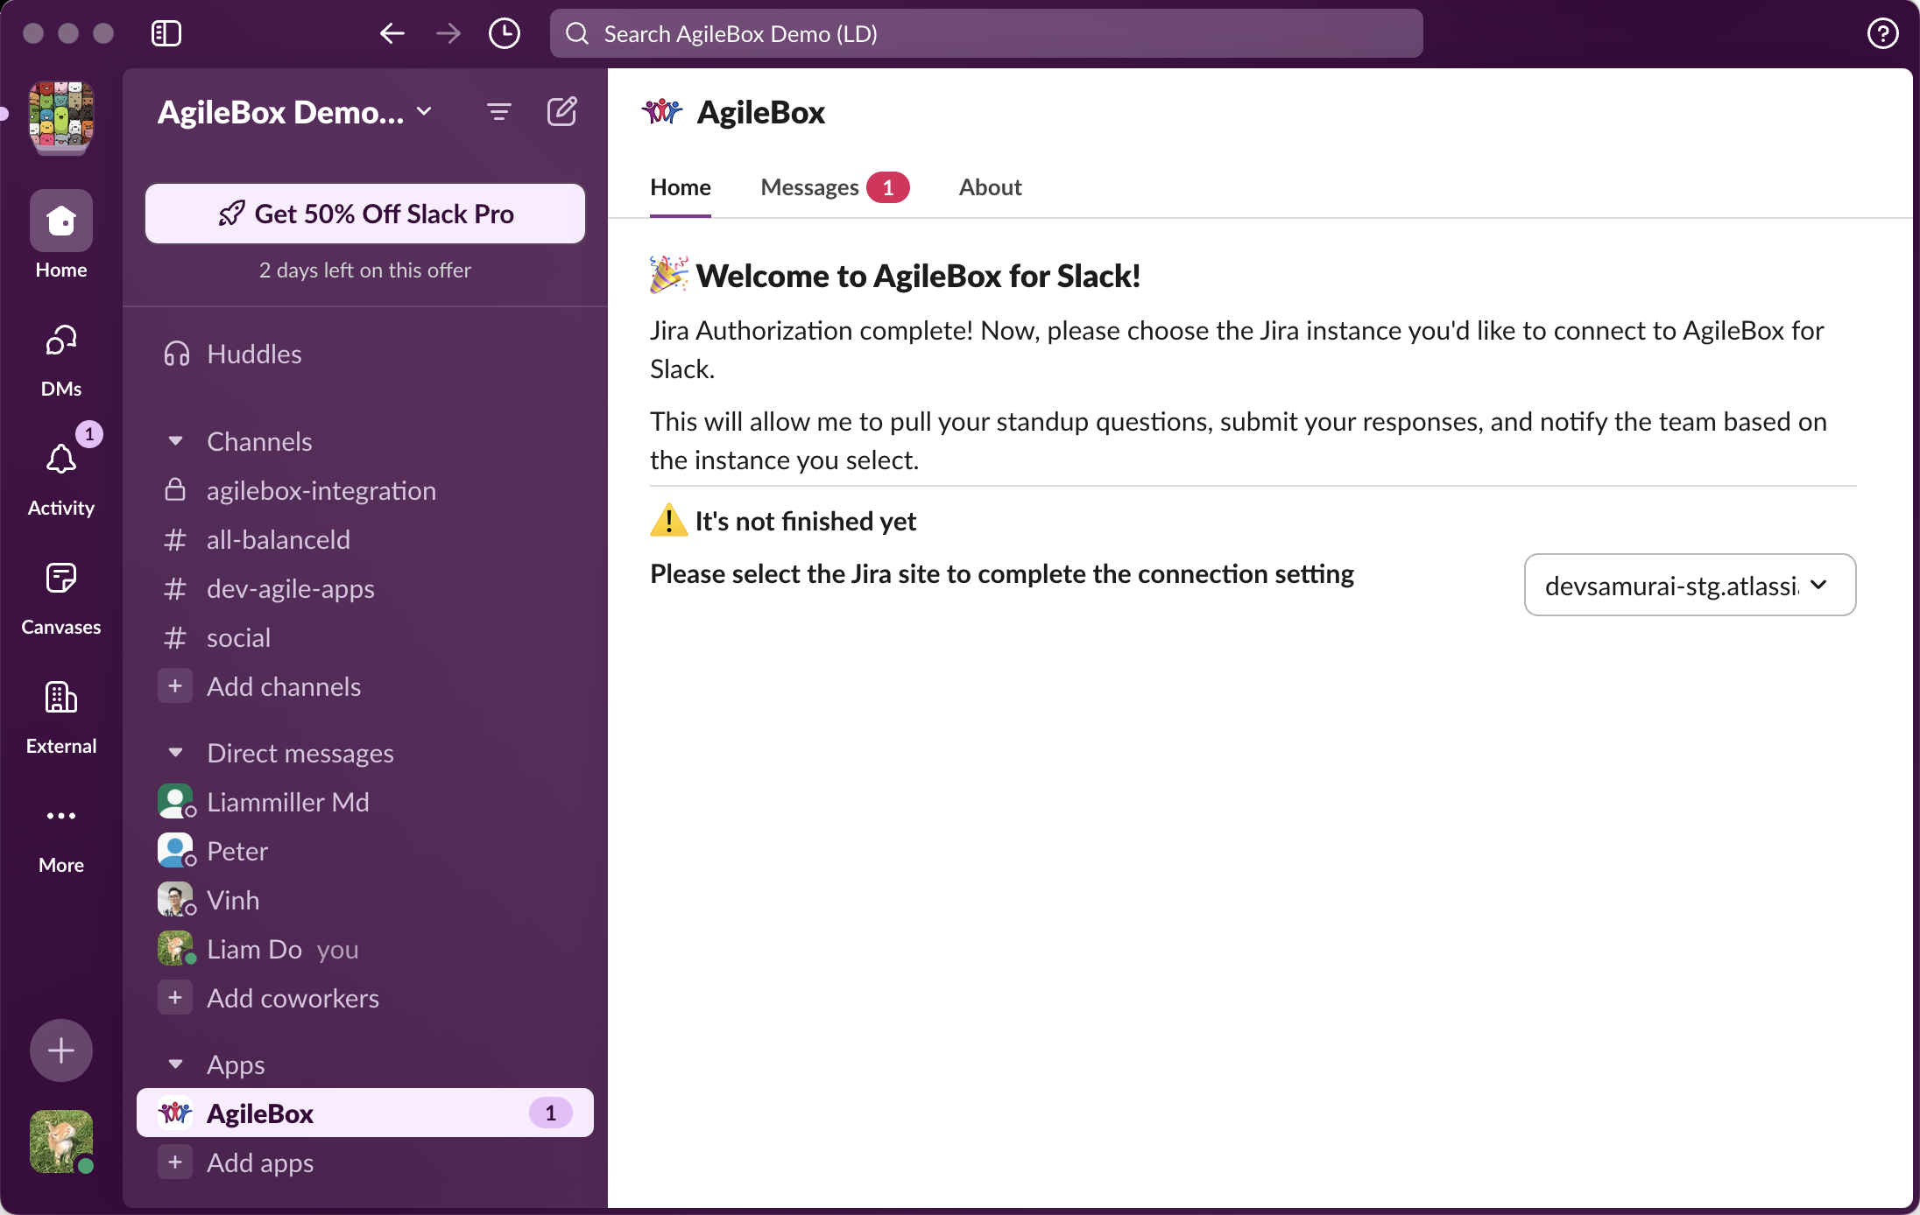This screenshot has height=1215, width=1920.
Task: Open DMs from the left rail
Action: 61,341
